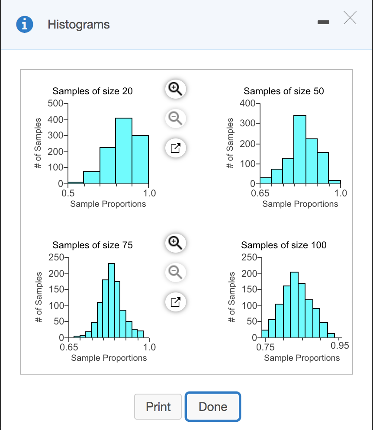Zoom out on the size 75 histogram row

[x=175, y=273]
